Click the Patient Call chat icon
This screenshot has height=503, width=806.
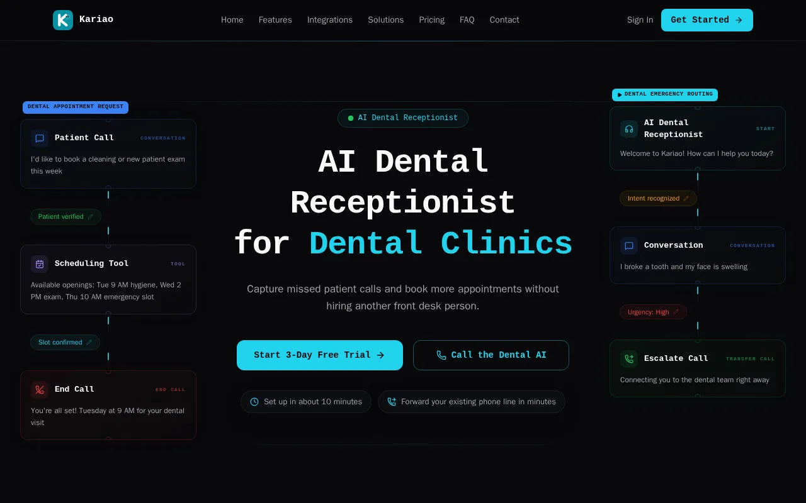click(x=40, y=138)
